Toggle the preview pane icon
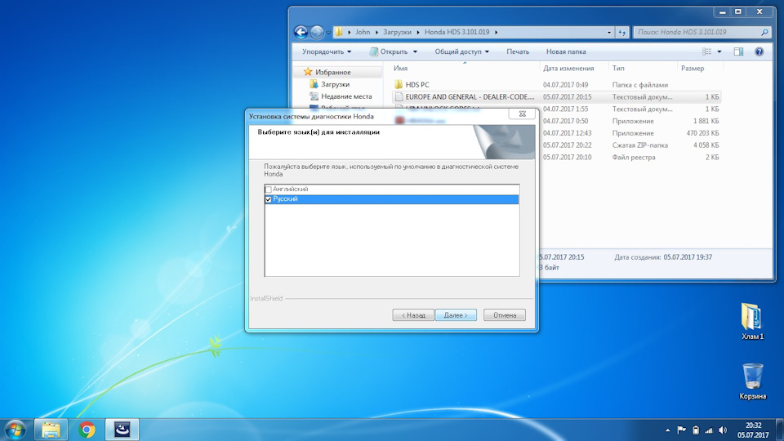The width and height of the screenshot is (784, 441). pos(738,51)
